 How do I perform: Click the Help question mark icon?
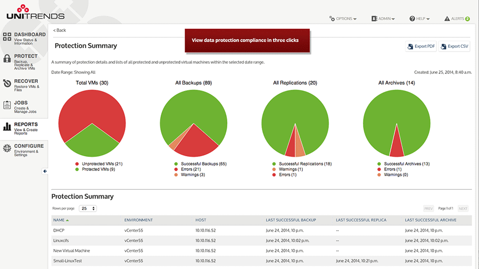click(412, 19)
